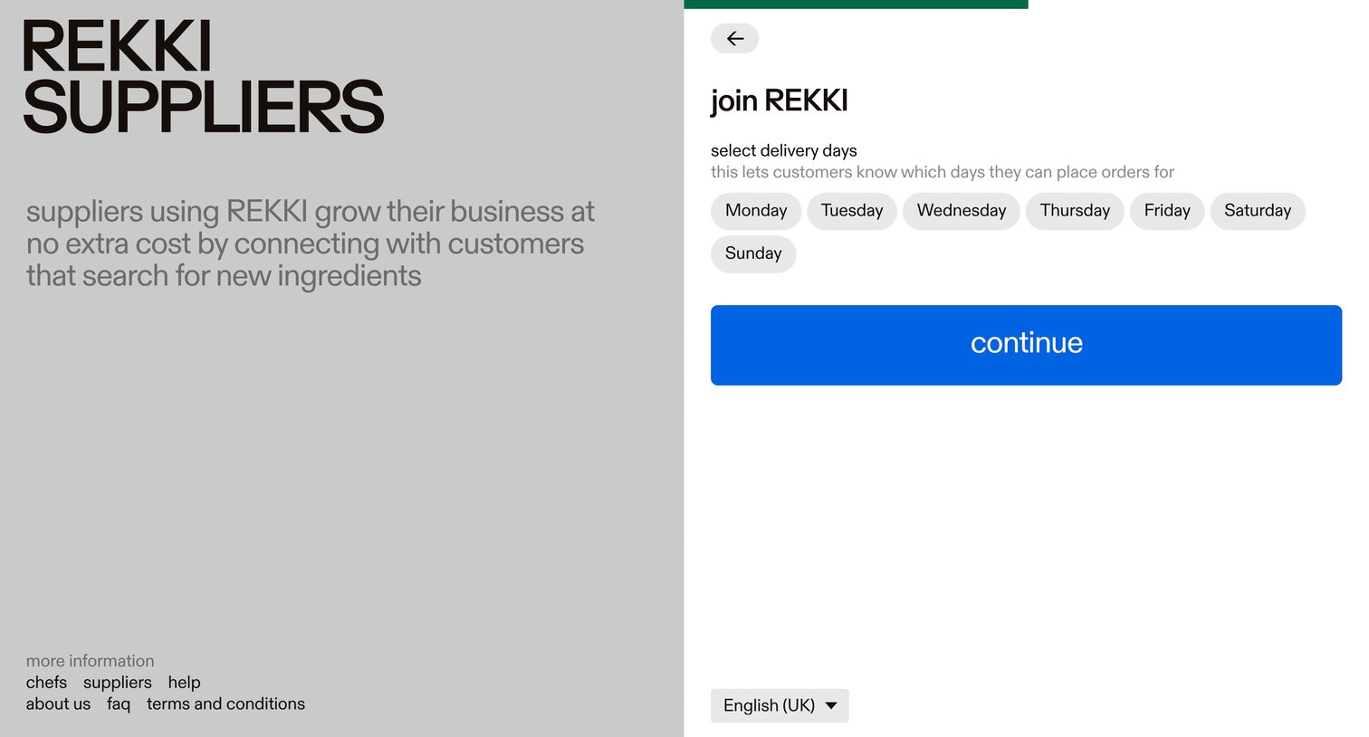The width and height of the screenshot is (1369, 737).
Task: Toggle Saturday delivery day chip
Action: tap(1258, 211)
